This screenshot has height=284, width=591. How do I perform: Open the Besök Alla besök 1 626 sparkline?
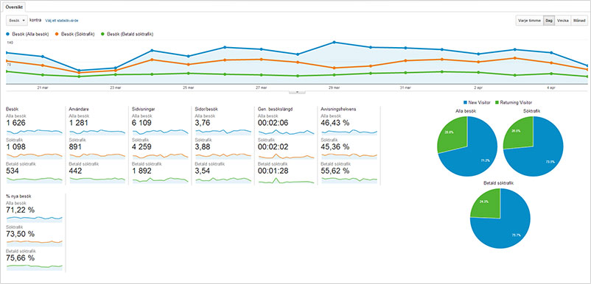click(x=35, y=132)
